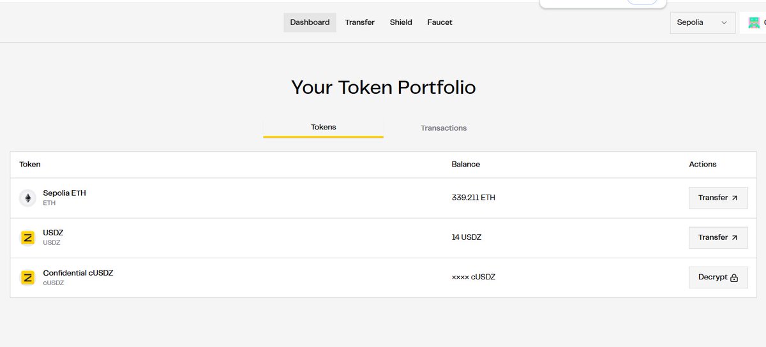The width and height of the screenshot is (766, 347).
Task: Transfer USDZ using its button
Action: coord(718,237)
